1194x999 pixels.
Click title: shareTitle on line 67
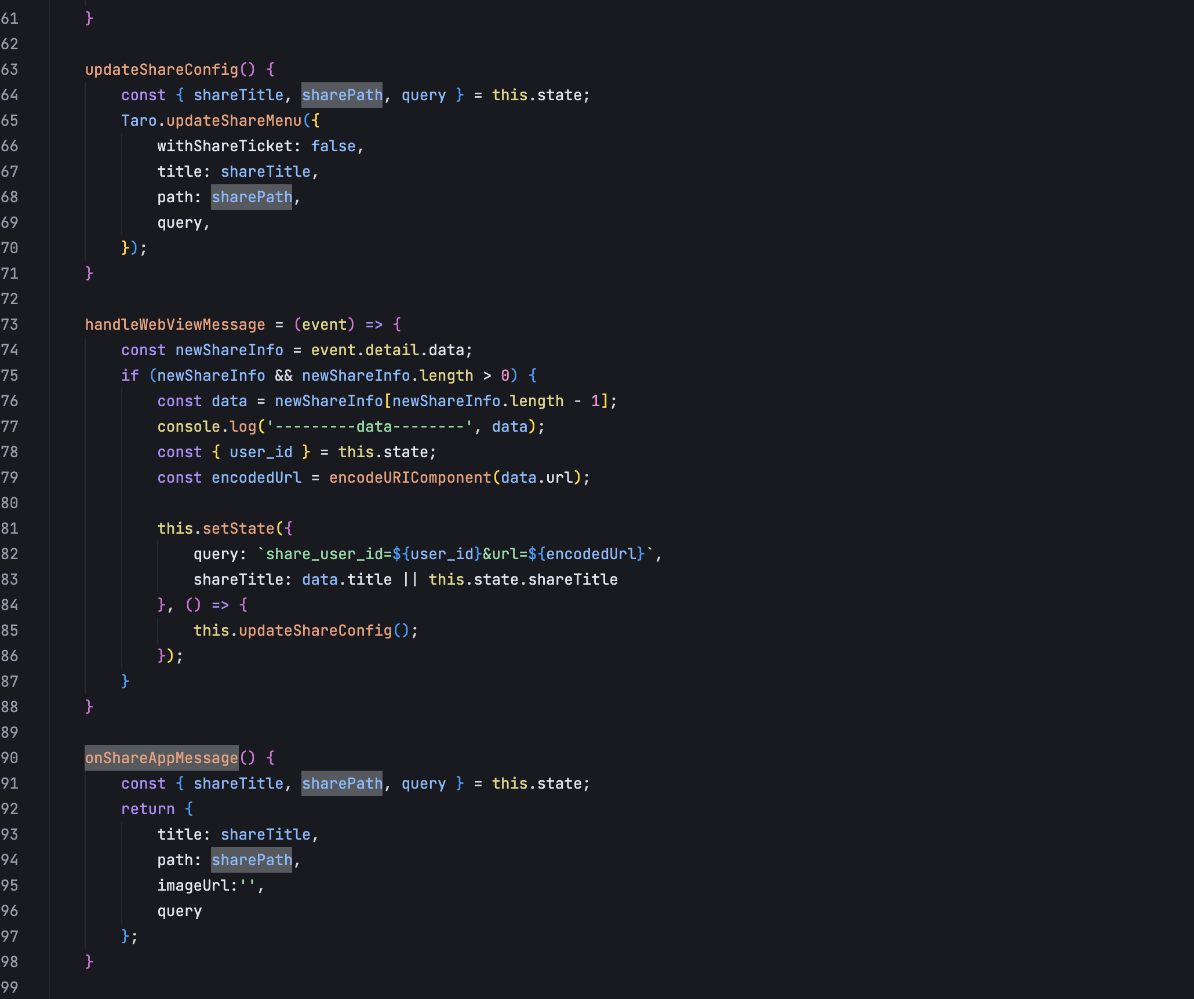tap(234, 172)
